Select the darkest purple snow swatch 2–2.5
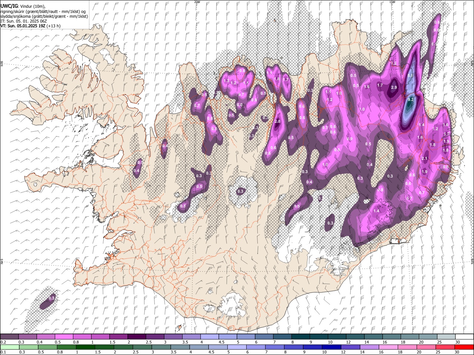Screen dimensions: 474x355 pos(137,337)
